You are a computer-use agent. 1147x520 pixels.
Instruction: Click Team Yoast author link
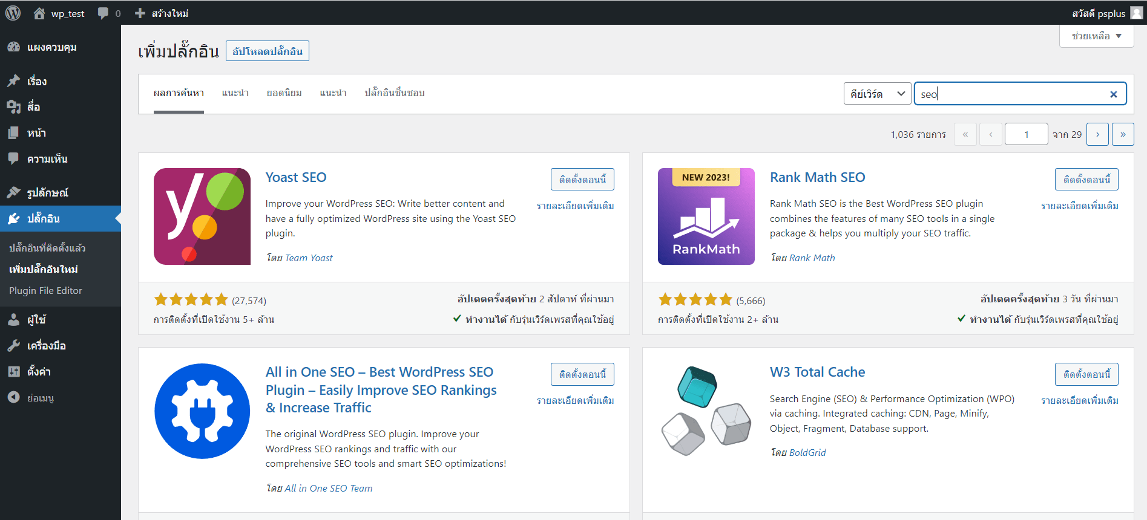(309, 258)
